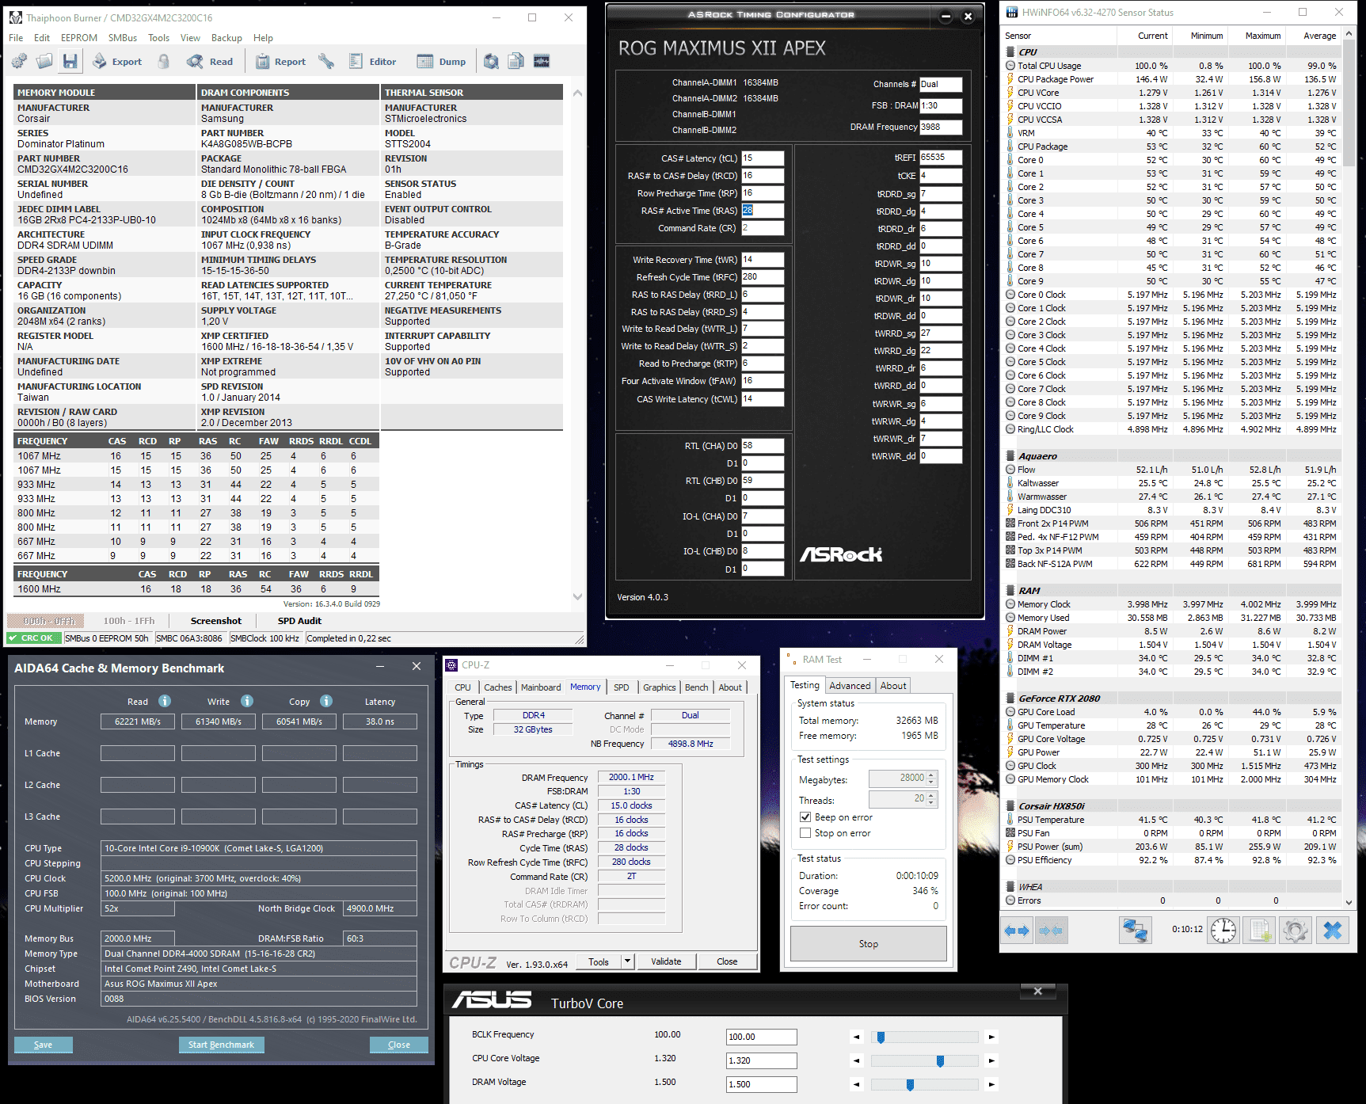Click the shrink columns arrows in HWiNFO
This screenshot has width=1366, height=1104.
click(1052, 931)
